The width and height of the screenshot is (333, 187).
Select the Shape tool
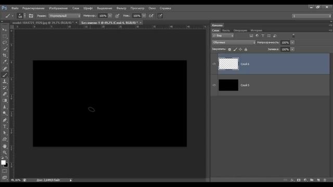[5, 139]
